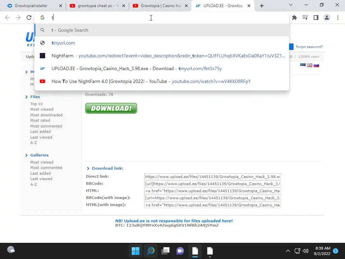
Task: Expand the Download link section chevron
Action: (88, 169)
